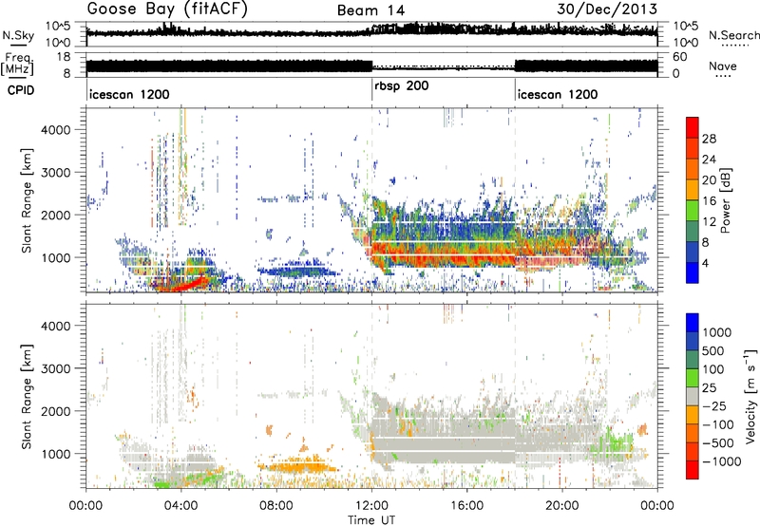Screen dimensions: 760x526
Task: Pick the blue Velocity segment above 1000
Action: tap(693, 323)
